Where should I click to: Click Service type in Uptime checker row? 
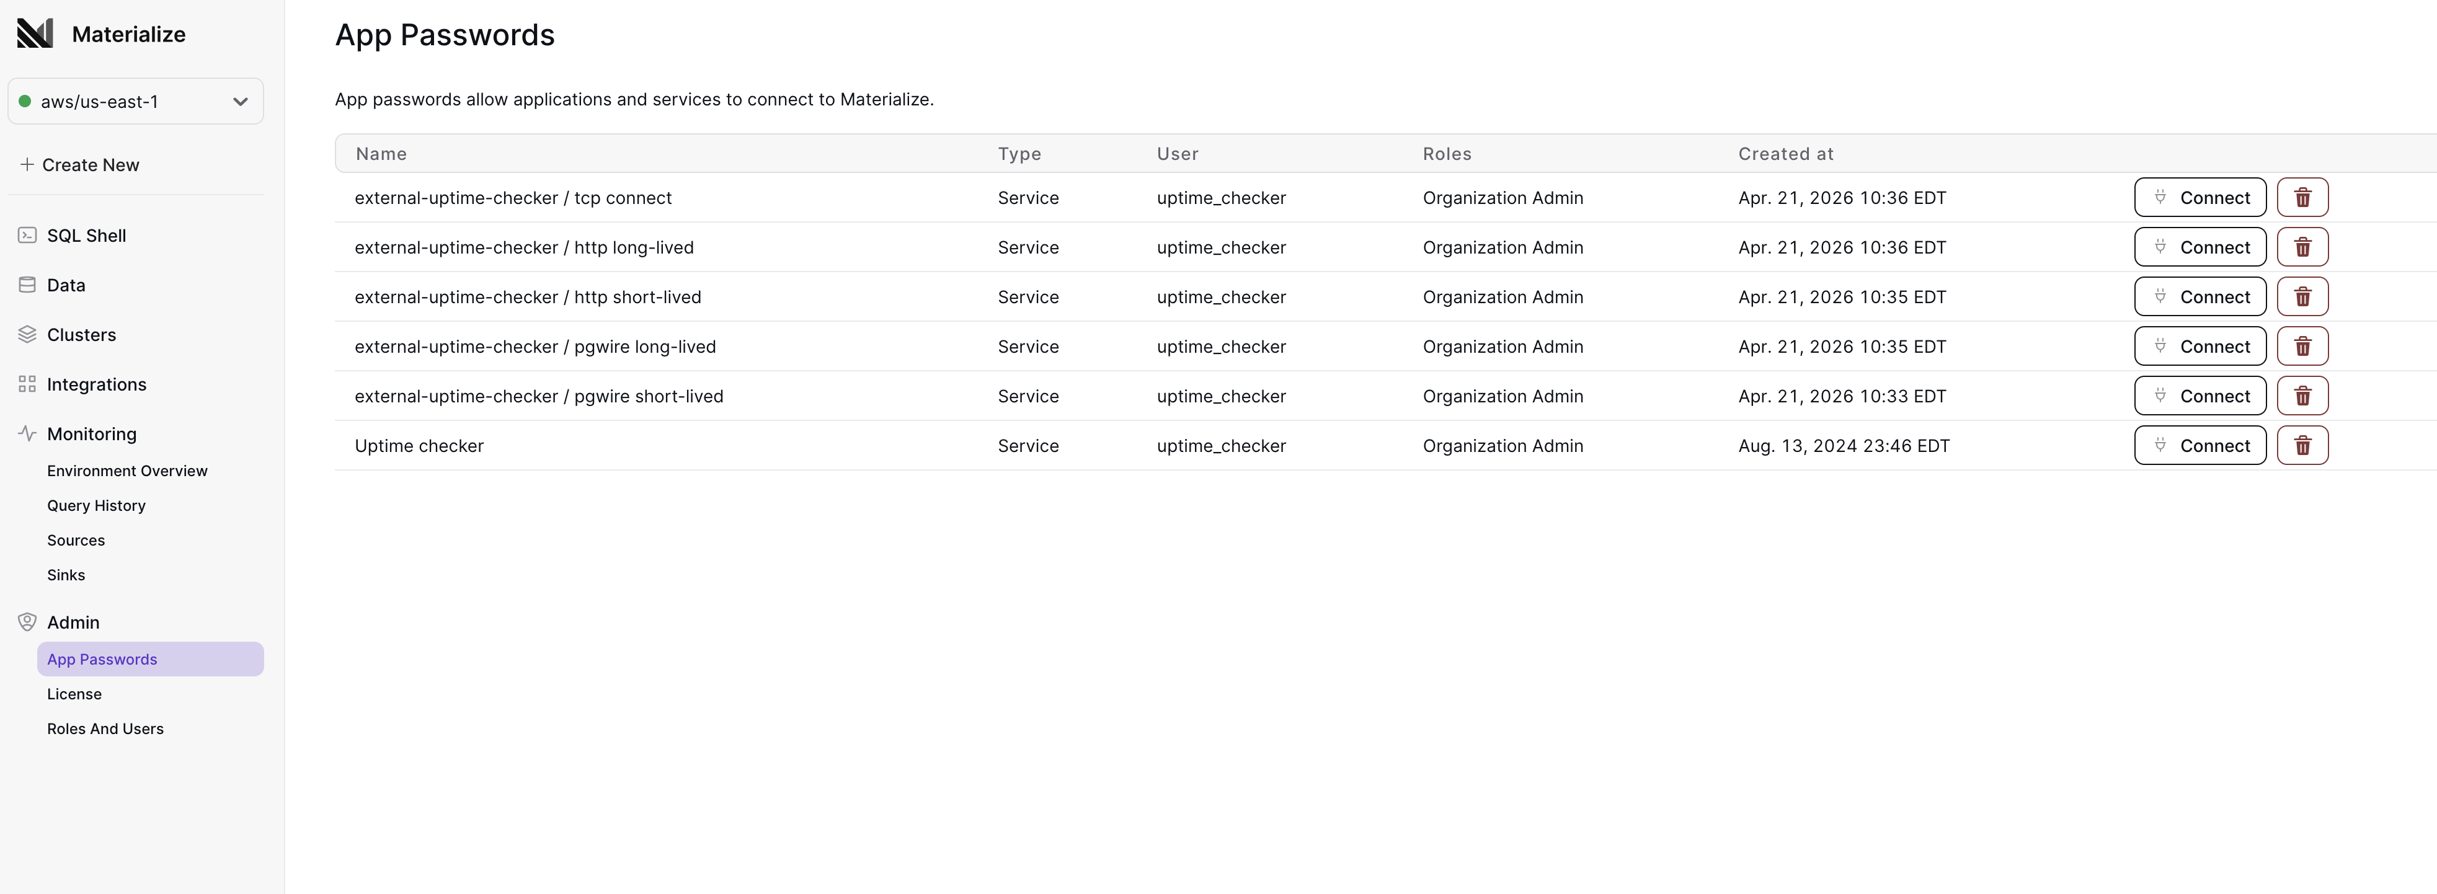point(1028,446)
